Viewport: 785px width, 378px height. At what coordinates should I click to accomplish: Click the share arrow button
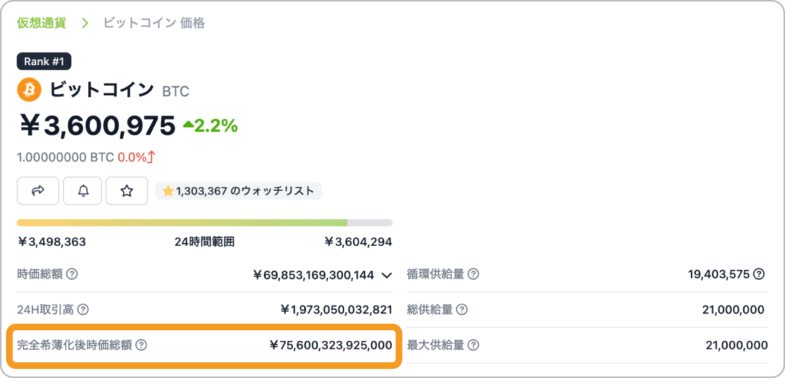click(38, 191)
